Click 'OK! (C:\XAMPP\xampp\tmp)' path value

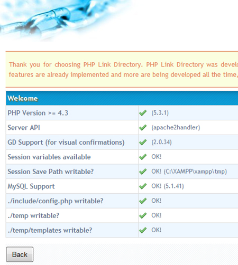(189, 172)
